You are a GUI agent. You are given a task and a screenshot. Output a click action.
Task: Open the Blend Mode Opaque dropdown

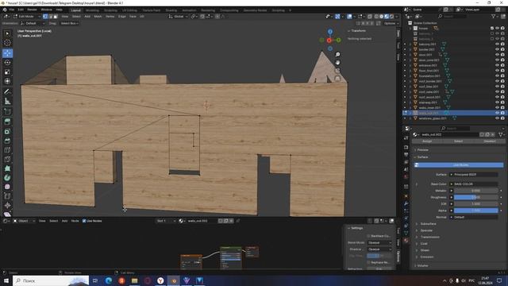click(x=379, y=242)
